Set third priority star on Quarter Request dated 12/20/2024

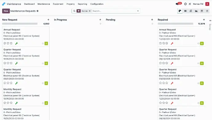coord(167,103)
